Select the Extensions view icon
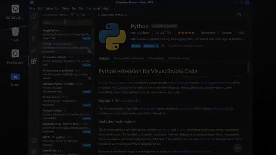The image size is (276, 155). click(x=34, y=61)
